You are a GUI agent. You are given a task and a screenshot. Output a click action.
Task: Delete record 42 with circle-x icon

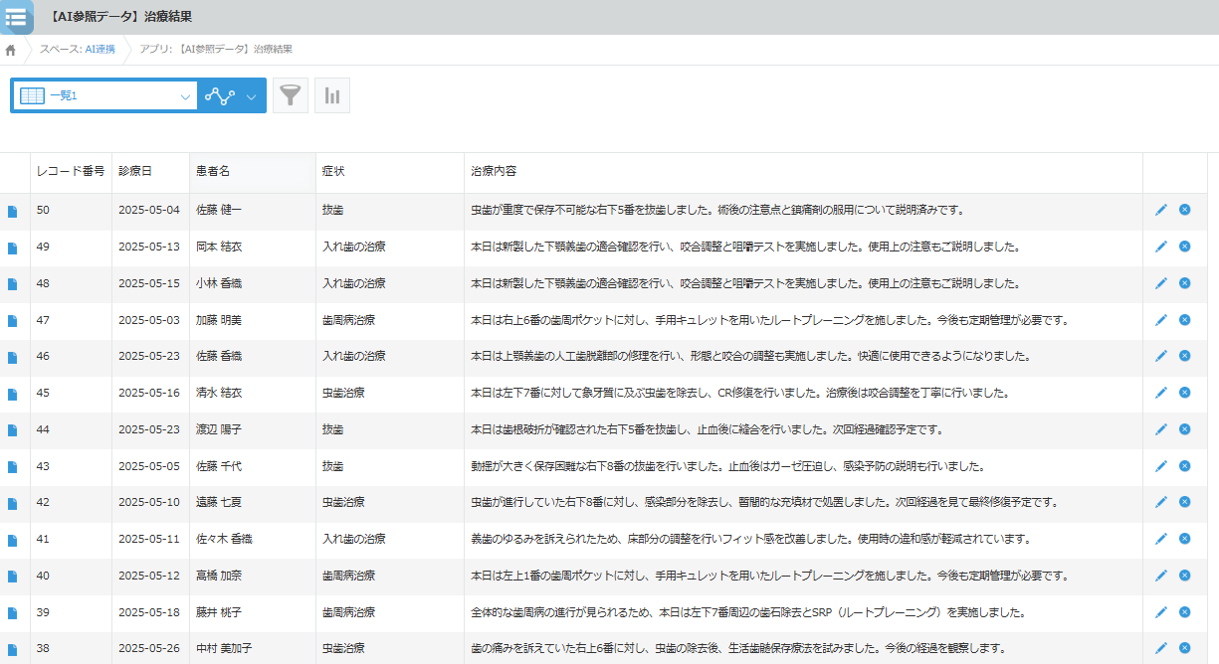pos(1184,502)
